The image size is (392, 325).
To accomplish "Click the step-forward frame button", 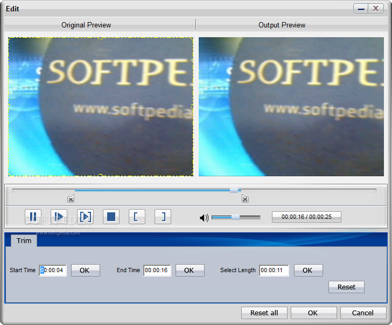I will [59, 217].
